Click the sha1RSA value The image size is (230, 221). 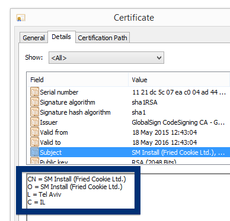[145, 102]
